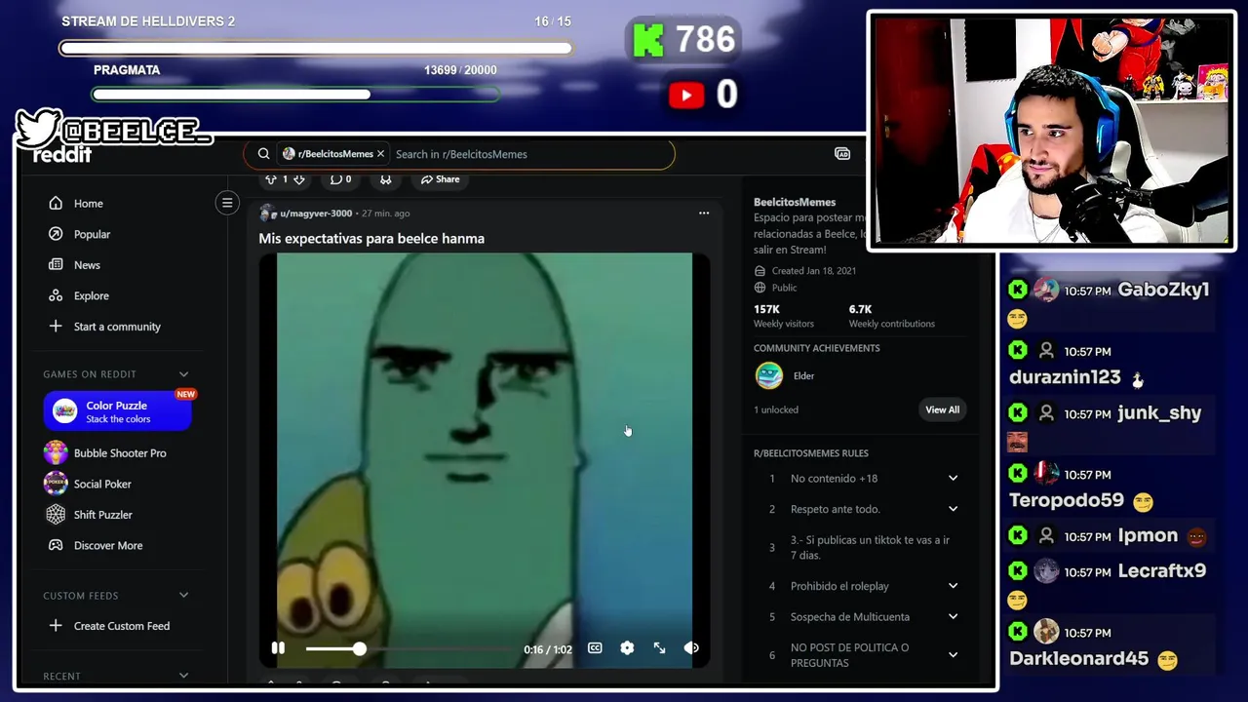Viewport: 1248px width, 702px height.
Task: Click the 0:16 / 1:02 video time display
Action: pyautogui.click(x=548, y=649)
